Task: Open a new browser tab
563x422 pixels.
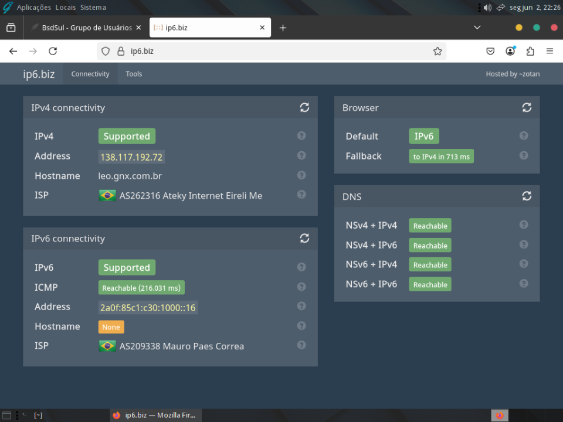Action: pos(283,28)
